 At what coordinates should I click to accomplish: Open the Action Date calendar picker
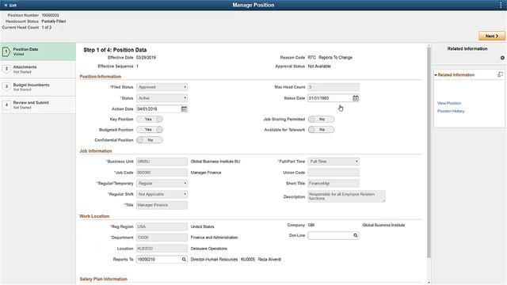tap(184, 109)
